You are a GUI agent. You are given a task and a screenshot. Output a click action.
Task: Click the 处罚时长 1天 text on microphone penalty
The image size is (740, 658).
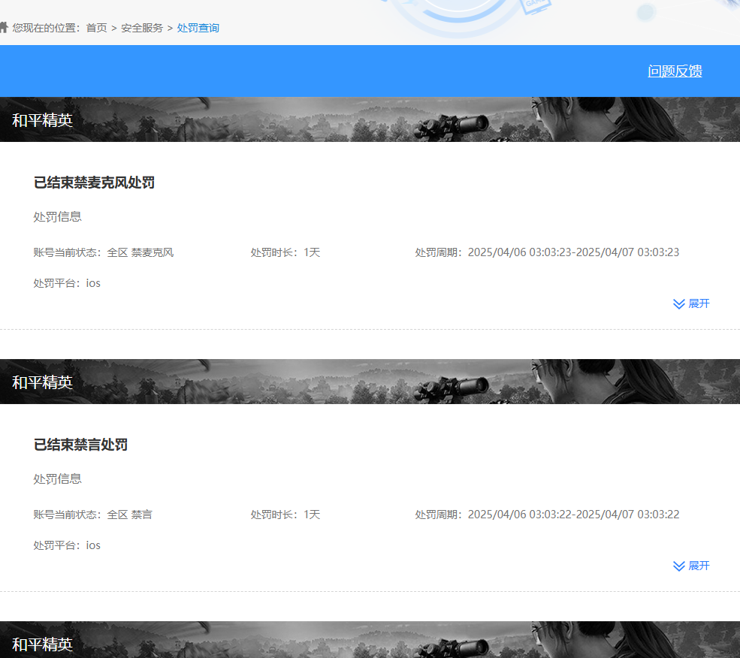tap(284, 252)
